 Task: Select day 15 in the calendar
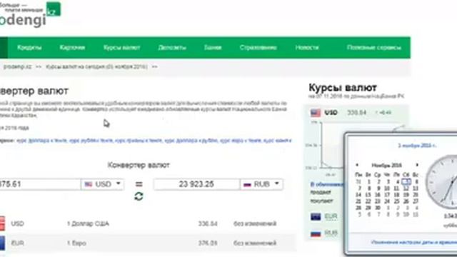[368, 195]
